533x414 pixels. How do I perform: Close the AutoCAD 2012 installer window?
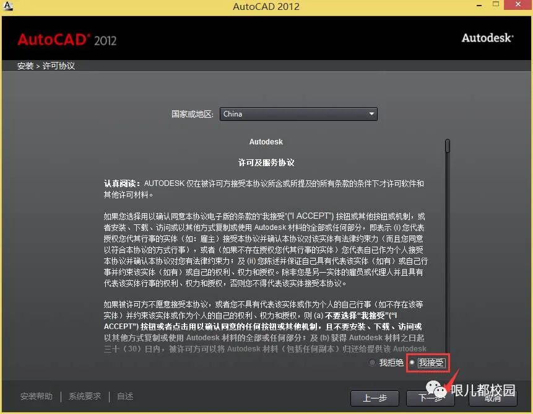pos(518,4)
